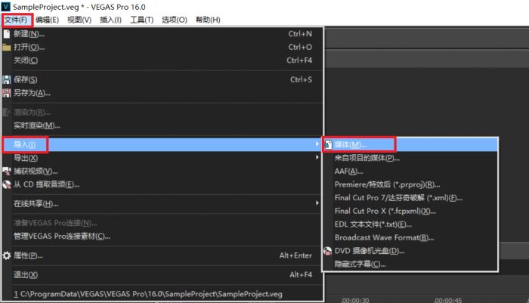Click the disc icon beside DVD 摄像机光盘
Image resolution: width=529 pixels, height=303 pixels.
tap(327, 251)
